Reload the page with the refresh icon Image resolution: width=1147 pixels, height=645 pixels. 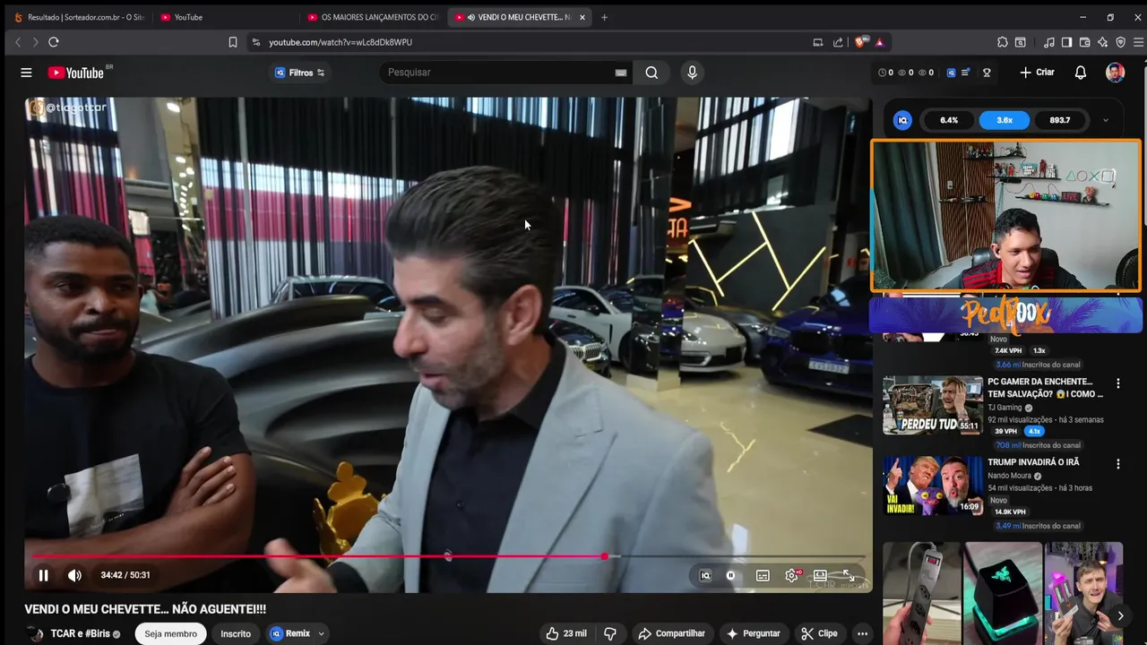54,42
